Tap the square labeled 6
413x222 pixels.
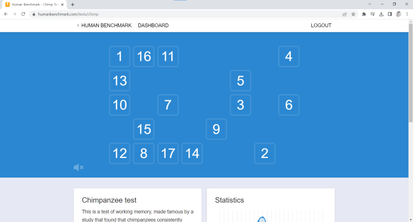point(289,105)
